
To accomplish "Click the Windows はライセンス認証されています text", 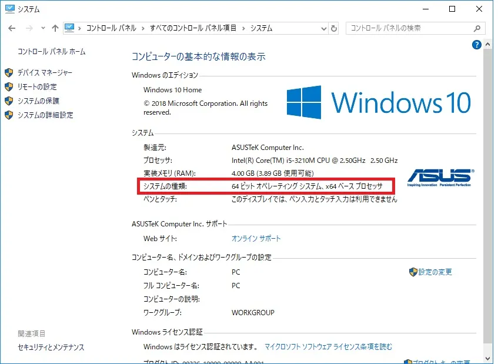I will tap(200, 346).
